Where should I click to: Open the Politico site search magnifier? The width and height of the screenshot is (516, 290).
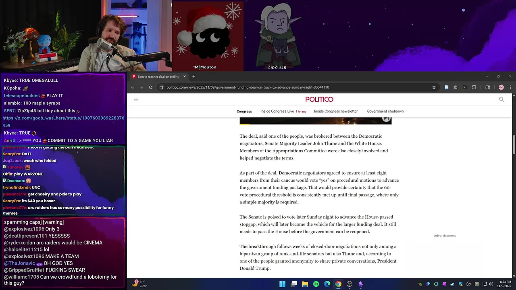(x=501, y=99)
